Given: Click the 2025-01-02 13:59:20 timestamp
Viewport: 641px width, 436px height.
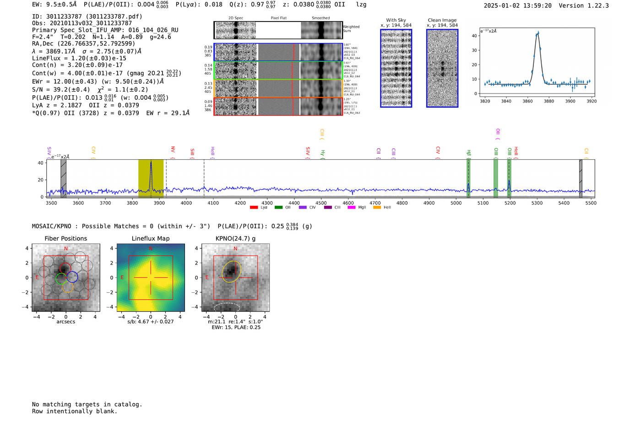Looking at the screenshot, I should 518,5.
